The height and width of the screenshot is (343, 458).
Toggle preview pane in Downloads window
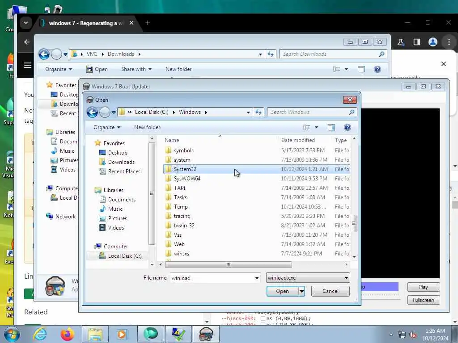coord(361,69)
